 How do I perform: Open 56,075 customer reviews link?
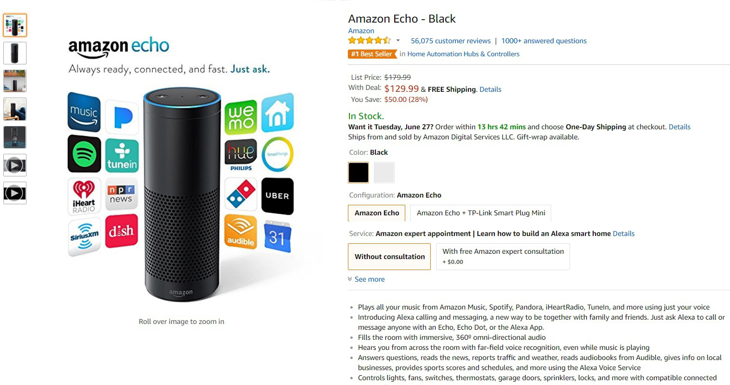click(451, 41)
